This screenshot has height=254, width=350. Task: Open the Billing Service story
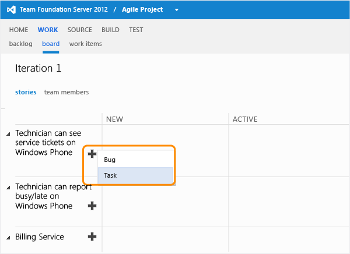tap(40, 237)
